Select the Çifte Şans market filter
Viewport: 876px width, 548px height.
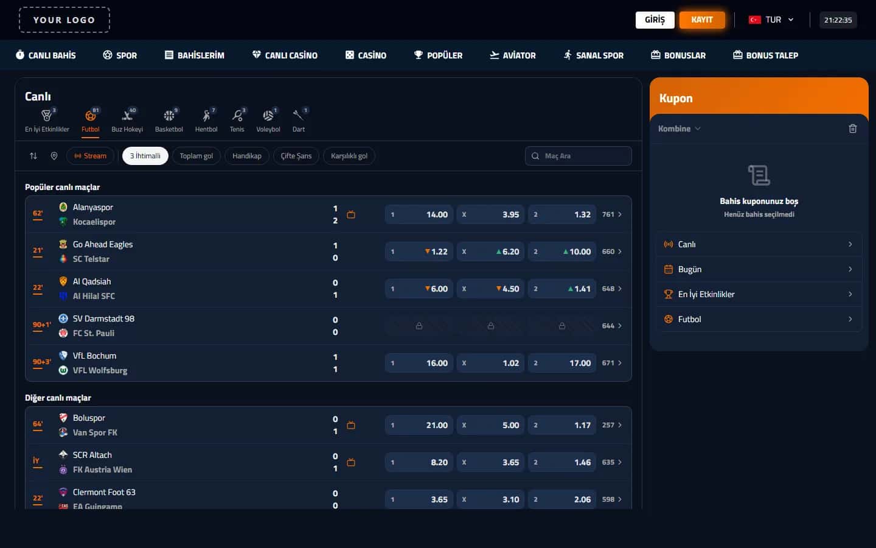(x=296, y=156)
